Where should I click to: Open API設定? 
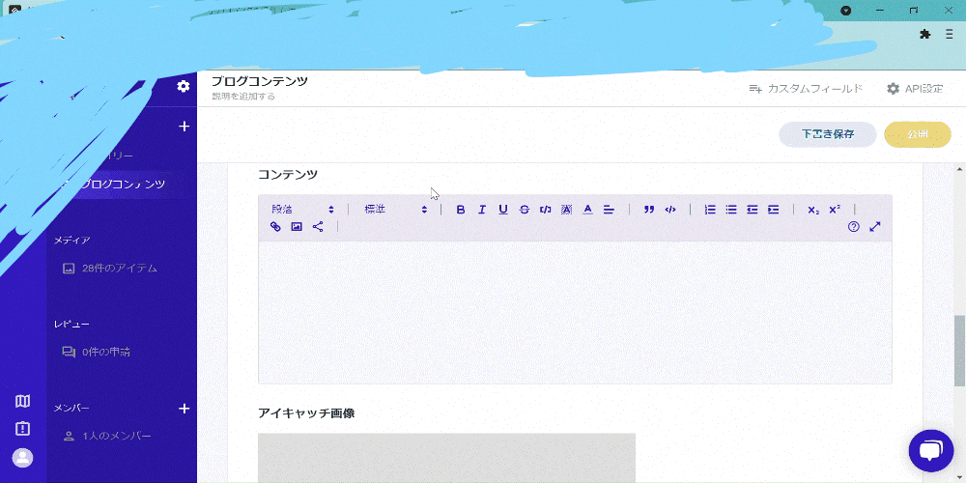pyautogui.click(x=915, y=89)
